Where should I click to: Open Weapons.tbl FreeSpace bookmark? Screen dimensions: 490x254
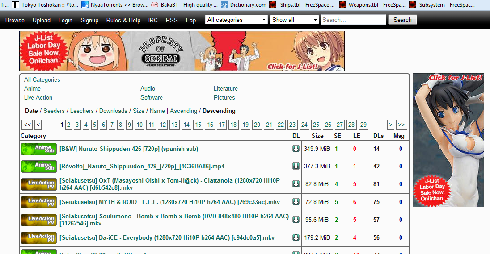[372, 4]
